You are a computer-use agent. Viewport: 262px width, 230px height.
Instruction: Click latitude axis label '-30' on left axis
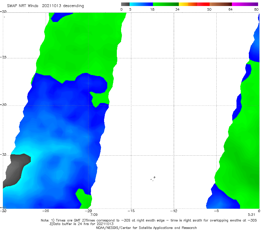[3, 104]
